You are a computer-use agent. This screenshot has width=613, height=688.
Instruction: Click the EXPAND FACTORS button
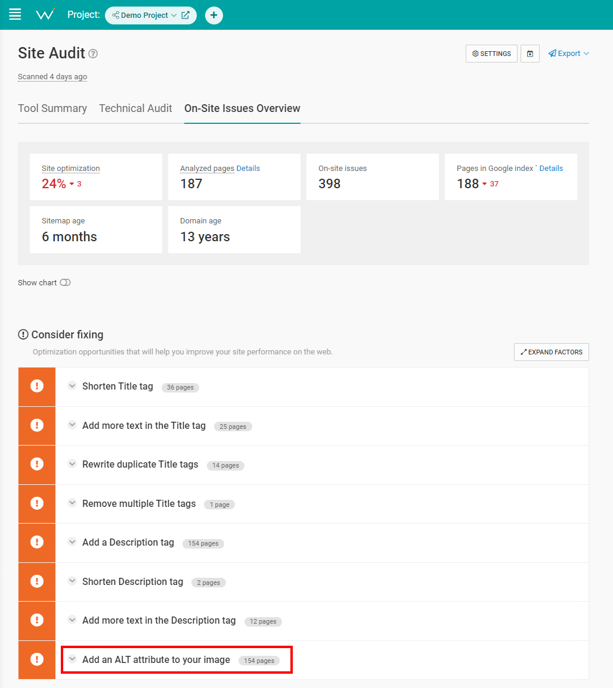click(x=552, y=352)
